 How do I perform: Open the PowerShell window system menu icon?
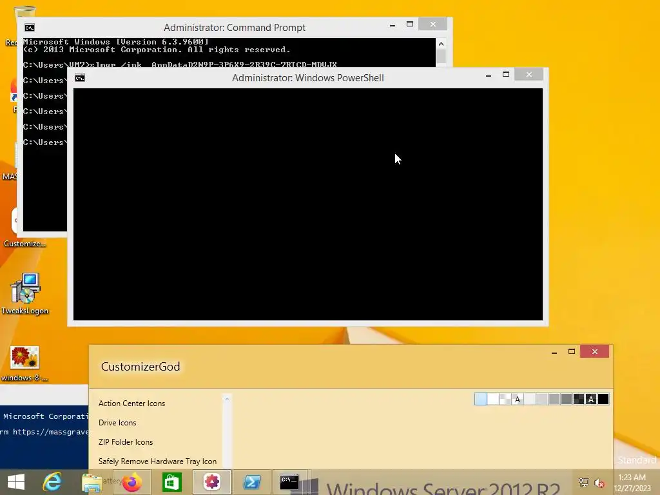coord(80,78)
